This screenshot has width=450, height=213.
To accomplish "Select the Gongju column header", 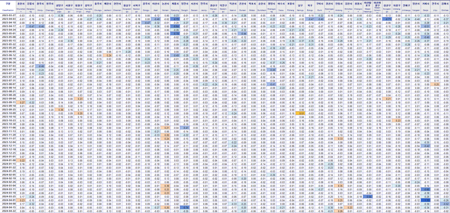I will coord(146,7).
